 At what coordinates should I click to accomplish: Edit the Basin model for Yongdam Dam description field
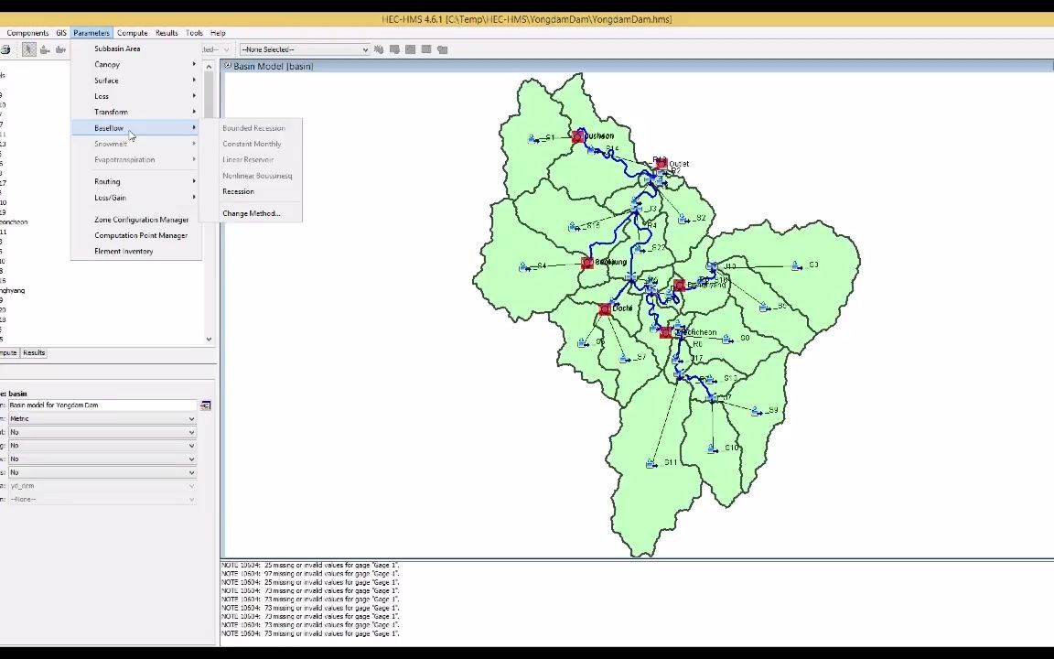pos(101,405)
